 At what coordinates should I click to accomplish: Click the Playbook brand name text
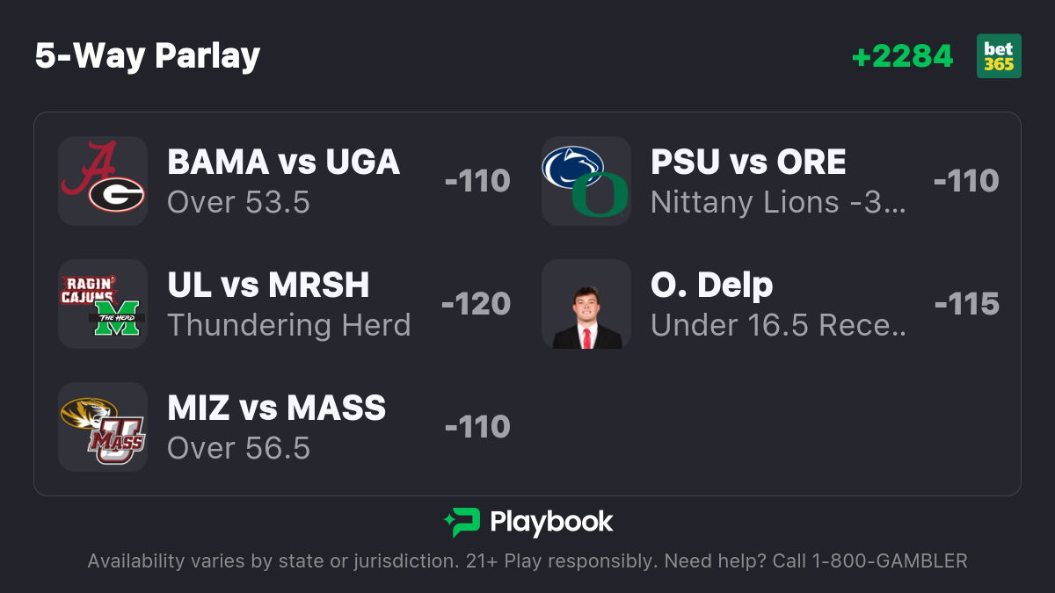coord(551,523)
